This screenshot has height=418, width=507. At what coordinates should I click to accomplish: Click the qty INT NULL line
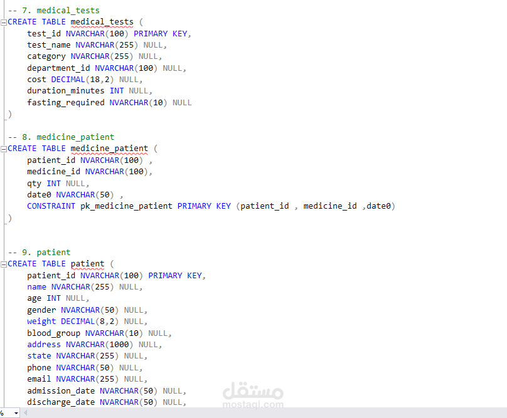coord(58,184)
